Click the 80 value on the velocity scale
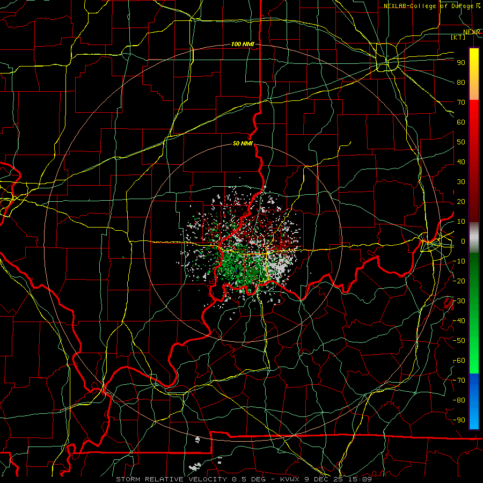The height and width of the screenshot is (483, 483). (x=461, y=83)
